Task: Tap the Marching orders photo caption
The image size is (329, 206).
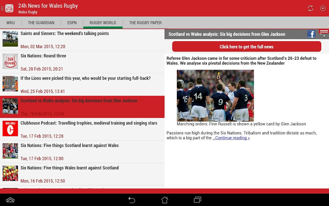Action: click(241, 124)
